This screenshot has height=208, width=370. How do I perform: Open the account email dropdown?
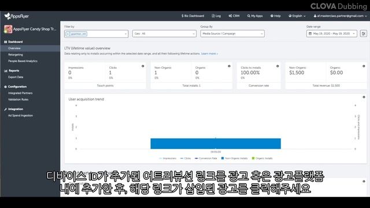(x=340, y=16)
